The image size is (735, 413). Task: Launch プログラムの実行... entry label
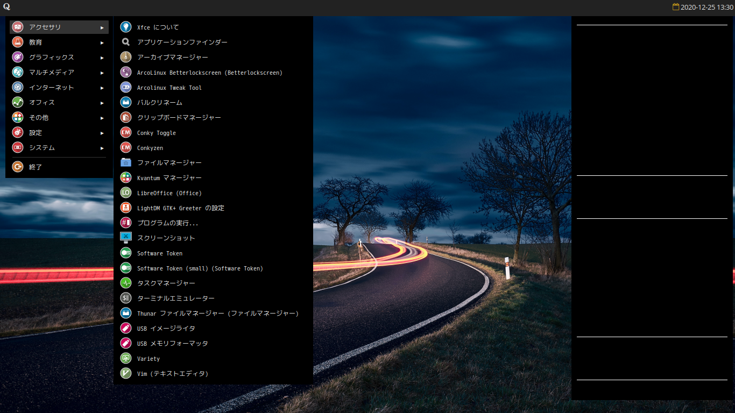point(168,223)
